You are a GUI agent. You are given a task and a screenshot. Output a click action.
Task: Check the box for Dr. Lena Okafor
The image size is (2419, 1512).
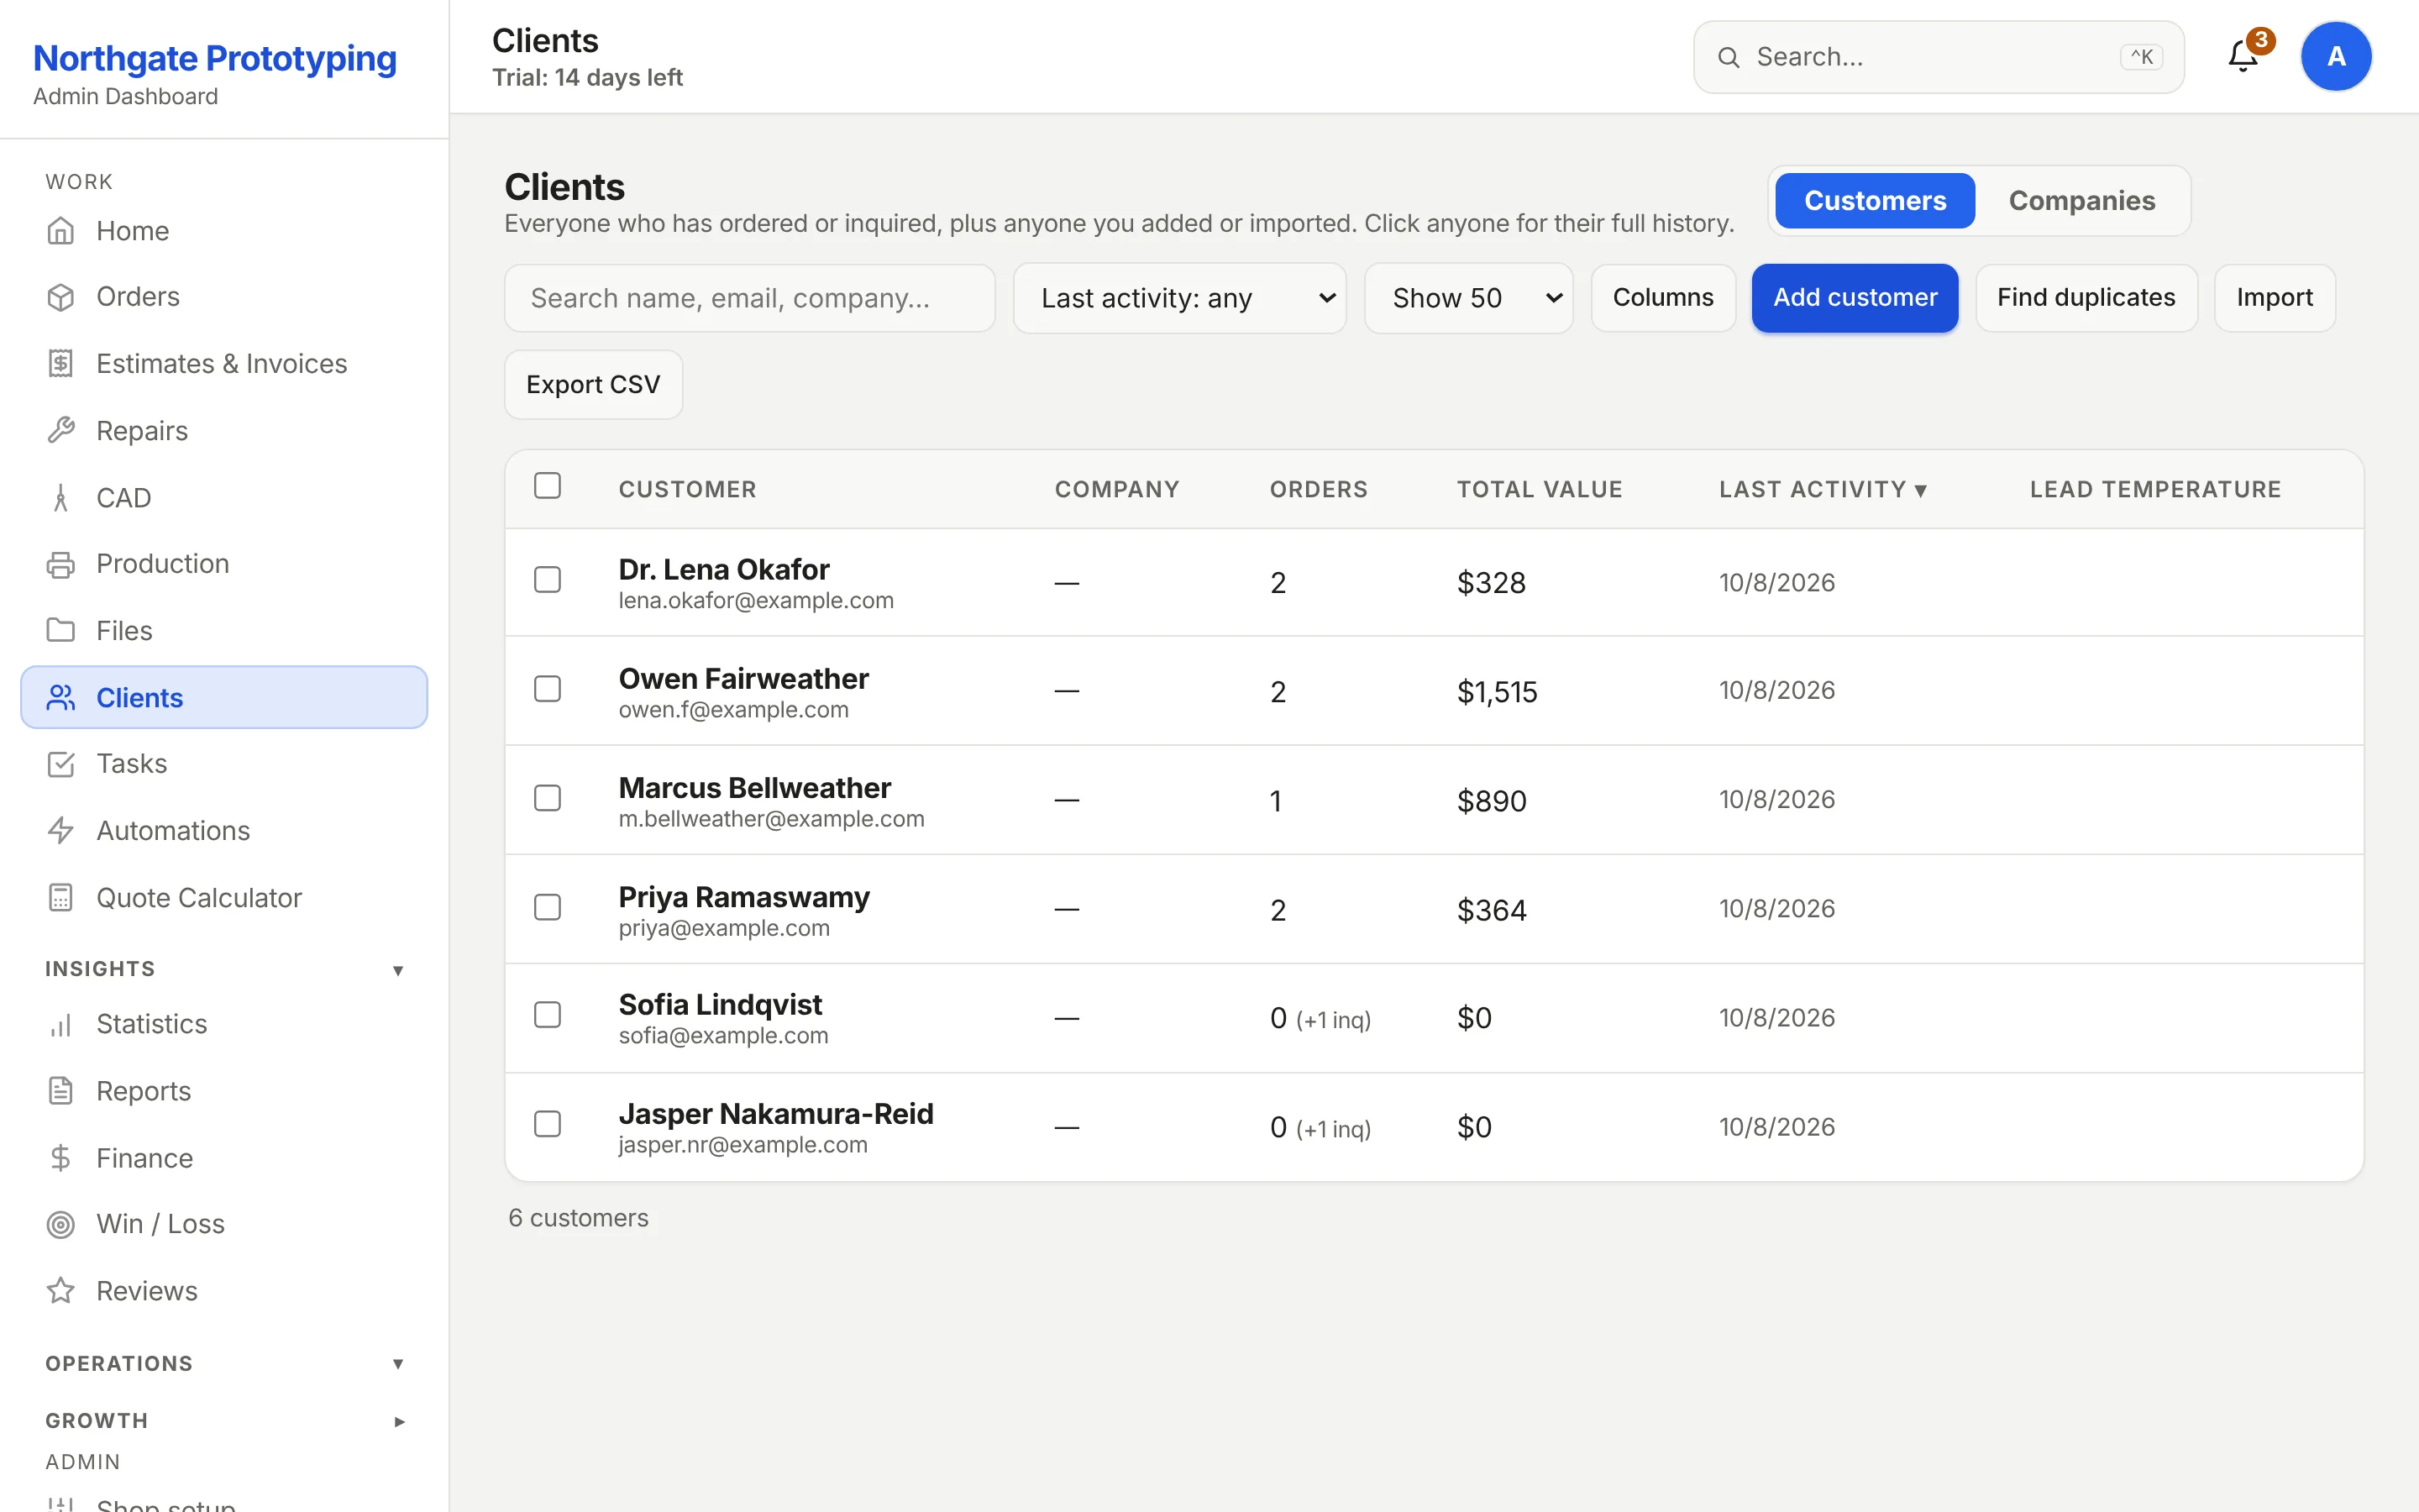pyautogui.click(x=548, y=580)
